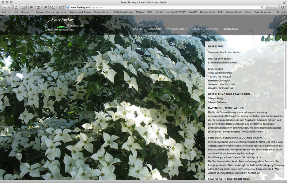Screen dimensions: 287x183
Task: Open the iStock bookmark
Action: pyautogui.click(x=159, y=12)
